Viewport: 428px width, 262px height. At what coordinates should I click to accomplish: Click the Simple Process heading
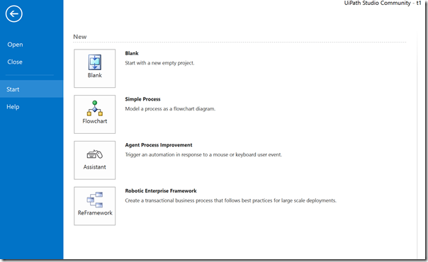[x=142, y=99]
